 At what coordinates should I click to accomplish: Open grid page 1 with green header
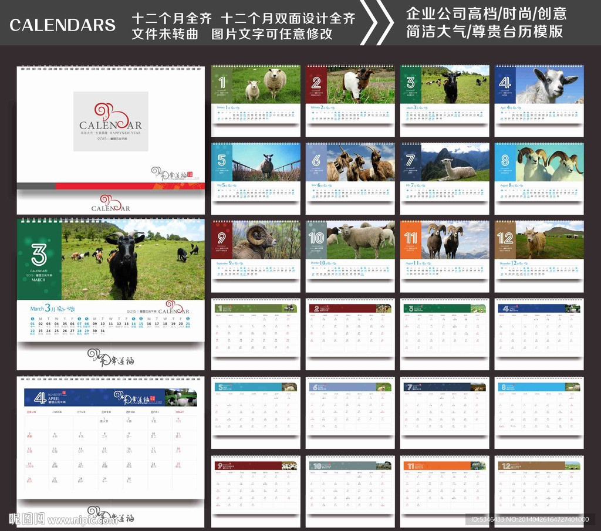tap(256, 334)
